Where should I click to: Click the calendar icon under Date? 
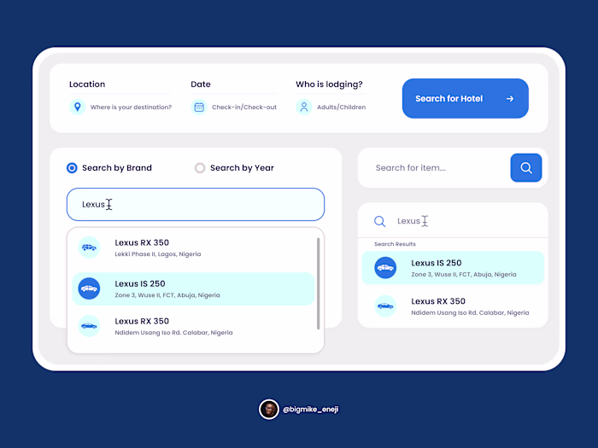199,107
